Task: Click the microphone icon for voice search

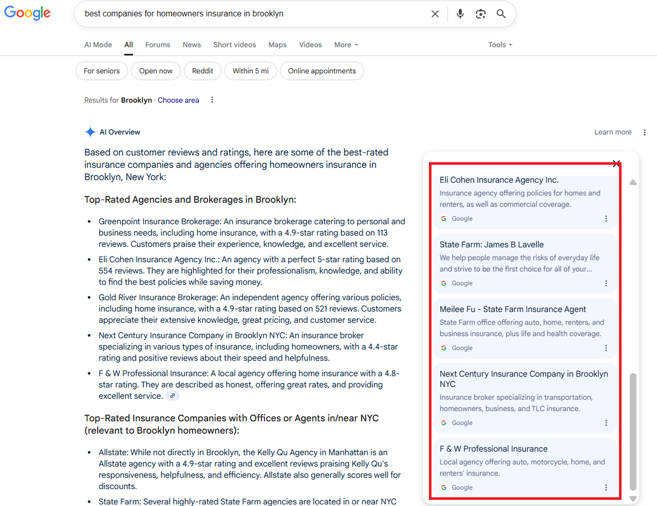Action: click(460, 14)
